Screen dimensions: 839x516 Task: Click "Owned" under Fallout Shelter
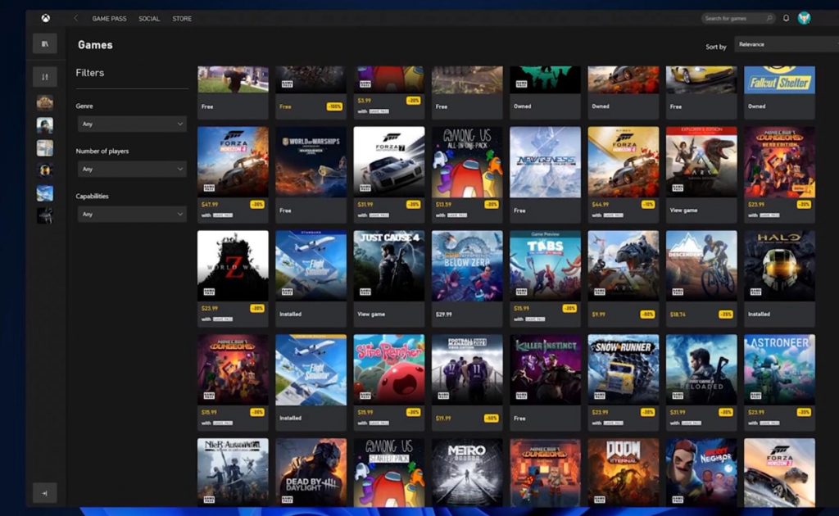(756, 106)
